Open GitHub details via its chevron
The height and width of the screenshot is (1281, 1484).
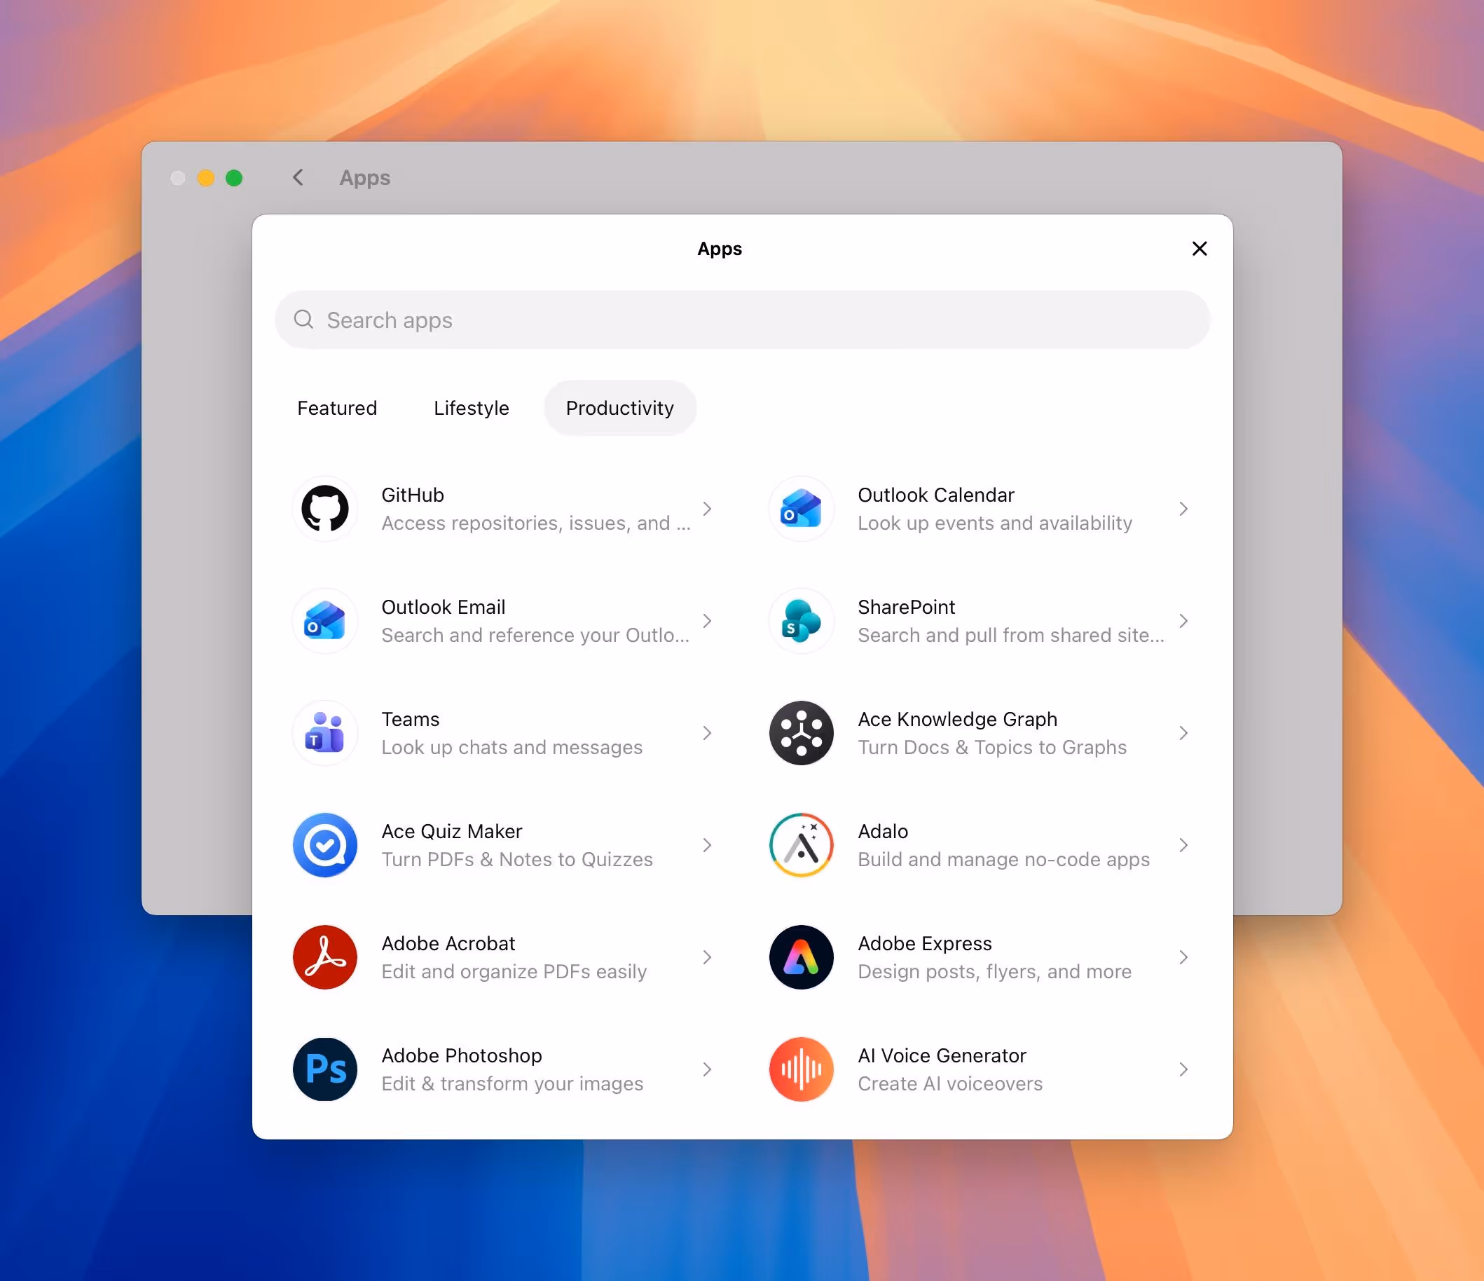(x=707, y=509)
